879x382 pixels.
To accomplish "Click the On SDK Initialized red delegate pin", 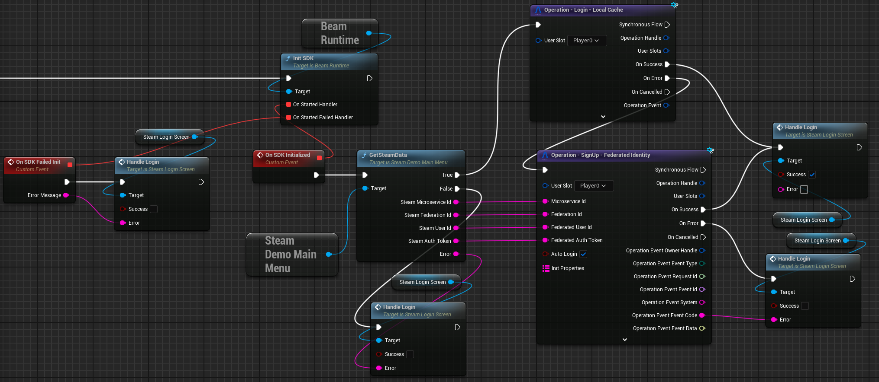I will (319, 158).
